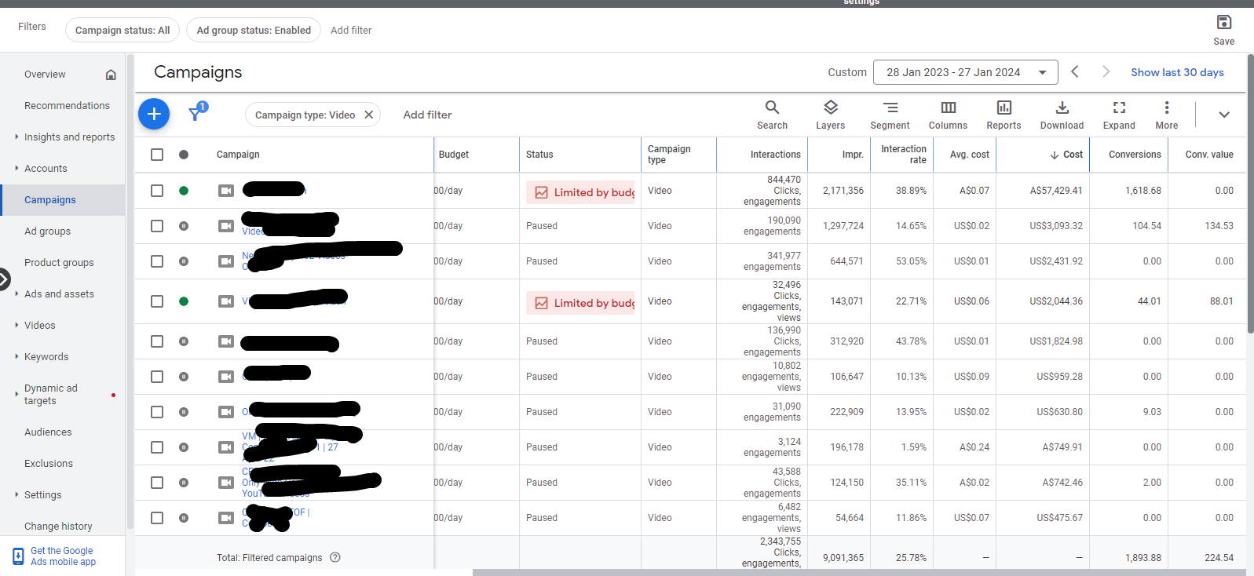
Task: Open the More options menu
Action: pyautogui.click(x=1166, y=115)
